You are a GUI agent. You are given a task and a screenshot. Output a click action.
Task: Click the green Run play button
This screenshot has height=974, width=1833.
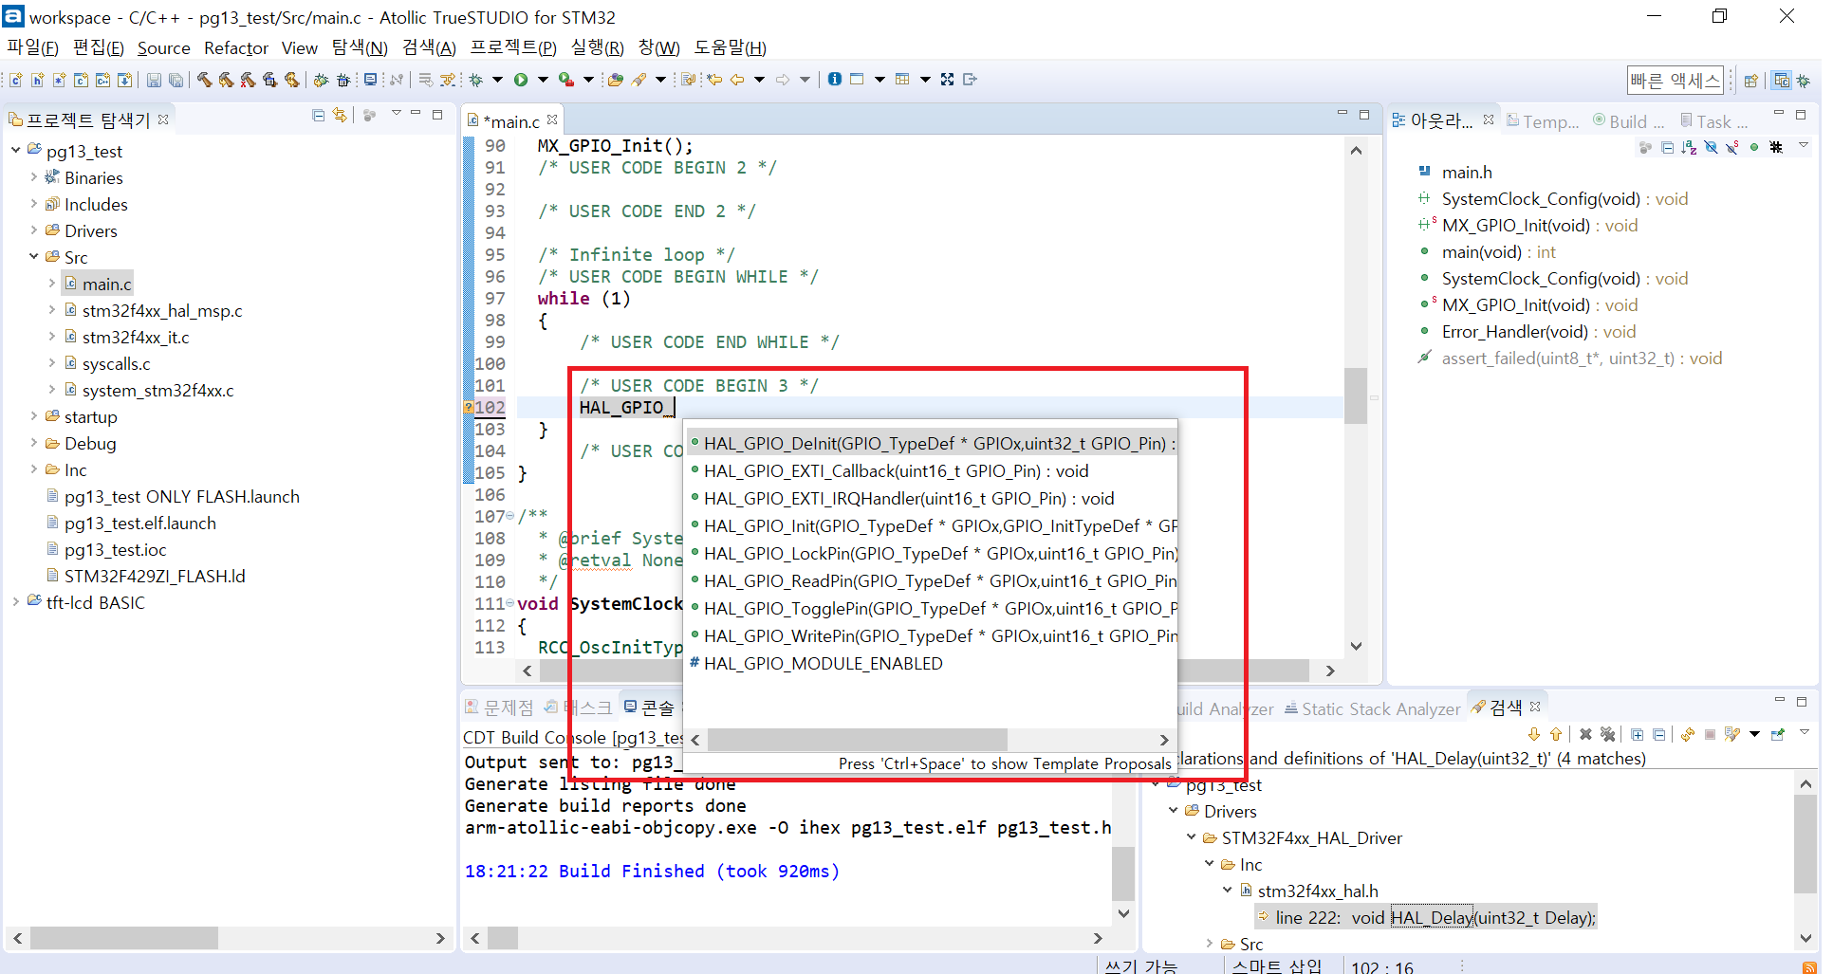pyautogui.click(x=521, y=80)
